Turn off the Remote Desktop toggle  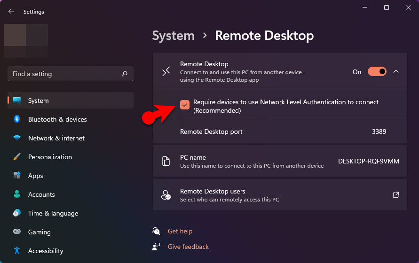click(x=377, y=71)
